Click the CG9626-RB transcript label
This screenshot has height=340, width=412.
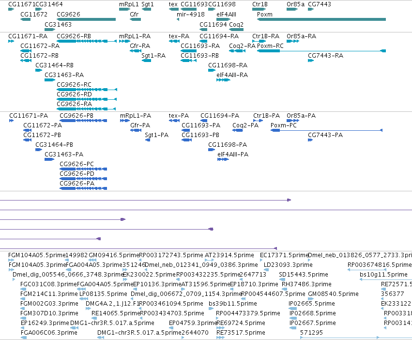[74, 36]
